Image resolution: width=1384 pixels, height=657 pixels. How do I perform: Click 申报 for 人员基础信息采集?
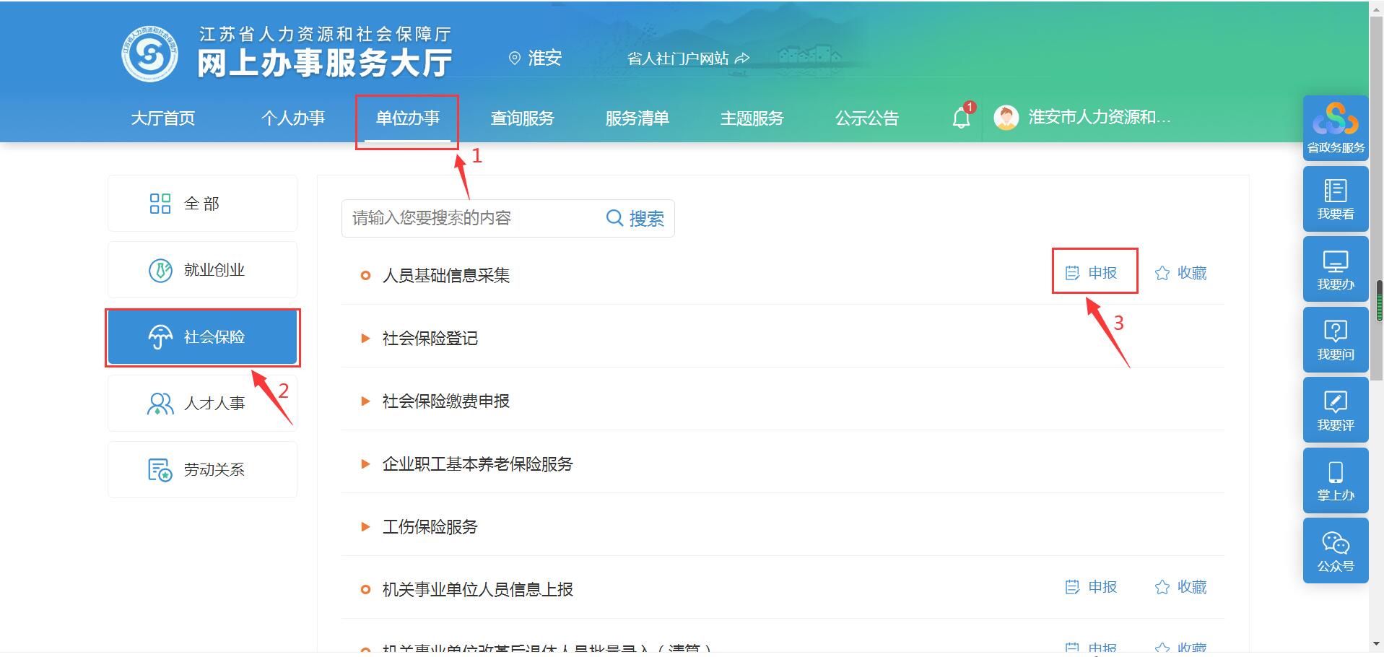pyautogui.click(x=1093, y=273)
